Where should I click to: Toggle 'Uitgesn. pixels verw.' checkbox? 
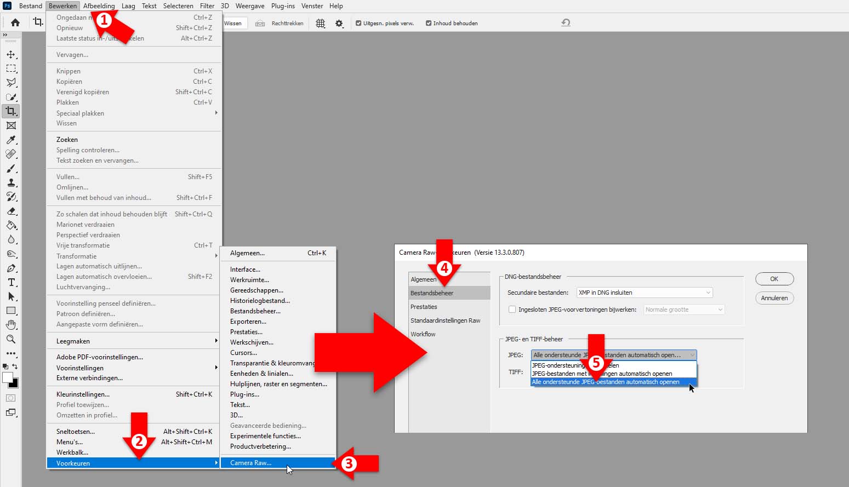(x=358, y=23)
